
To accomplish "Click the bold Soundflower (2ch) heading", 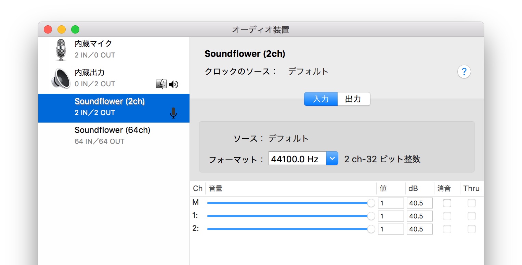I will (245, 54).
